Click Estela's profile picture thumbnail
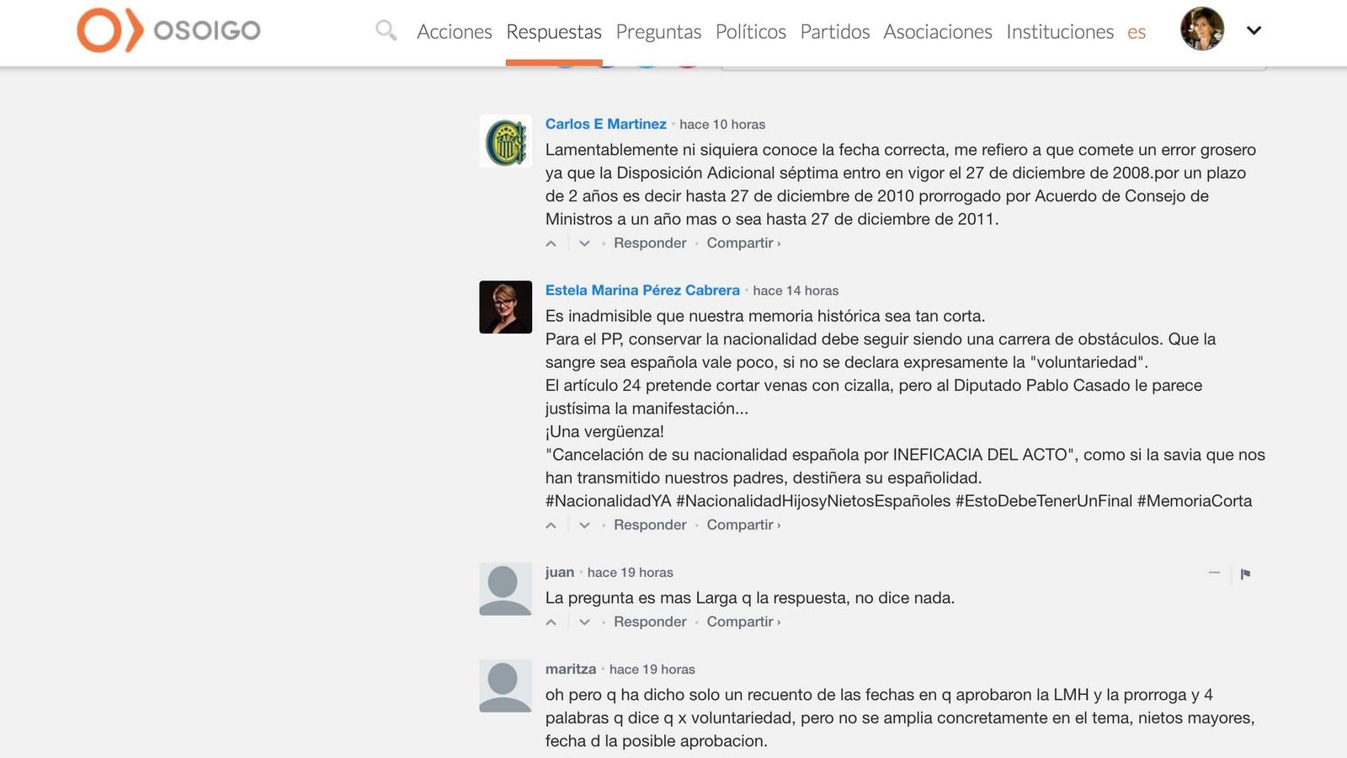The height and width of the screenshot is (758, 1347). point(505,307)
